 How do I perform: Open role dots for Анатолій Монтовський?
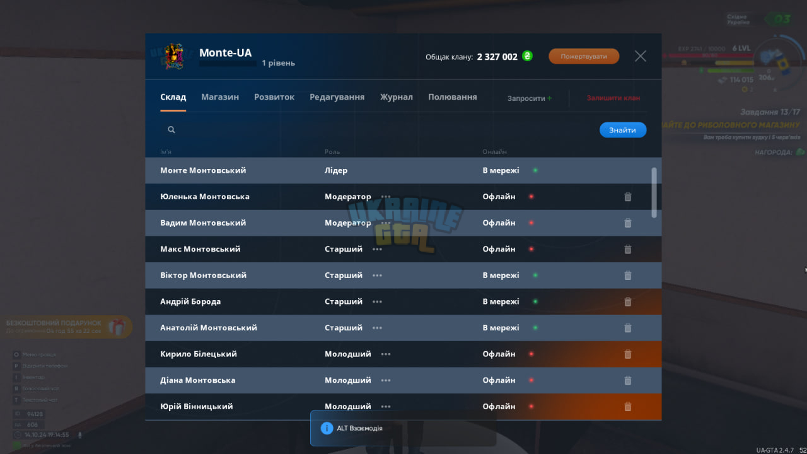(x=377, y=328)
